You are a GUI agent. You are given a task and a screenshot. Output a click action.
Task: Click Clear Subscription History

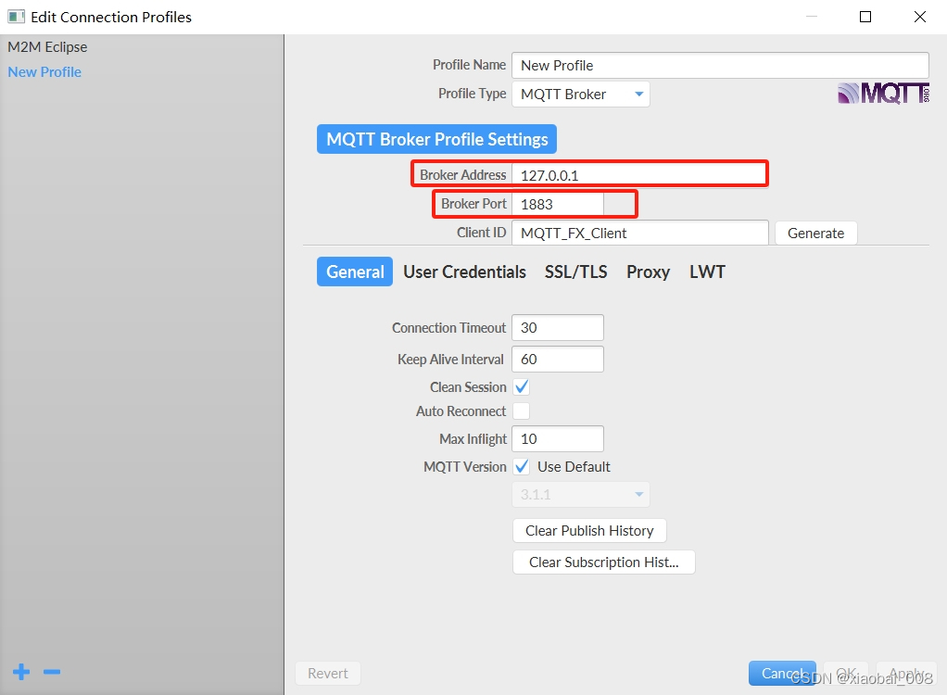pos(603,562)
